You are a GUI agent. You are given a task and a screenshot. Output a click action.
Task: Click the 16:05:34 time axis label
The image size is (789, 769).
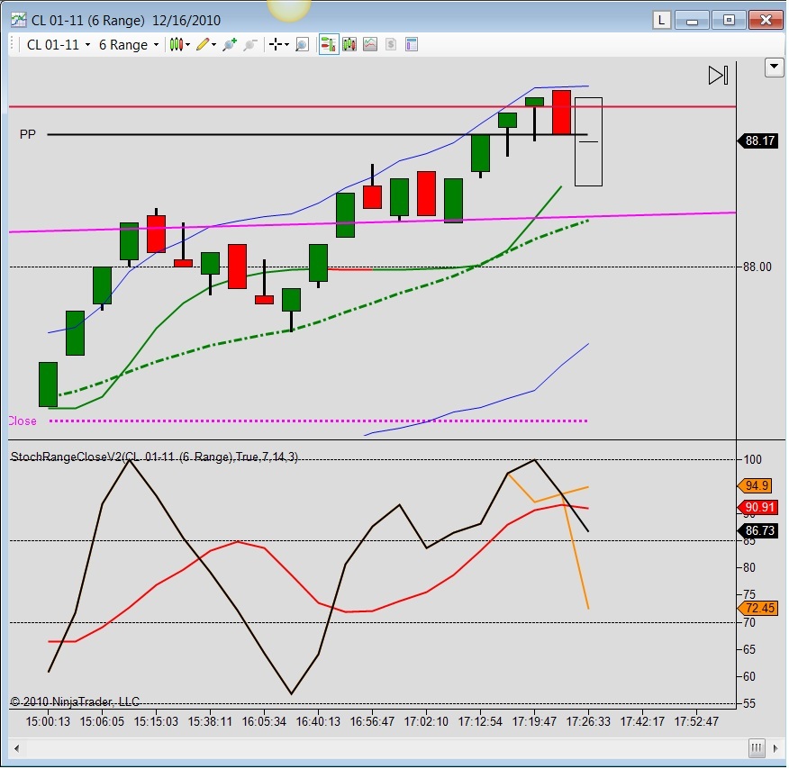(264, 722)
